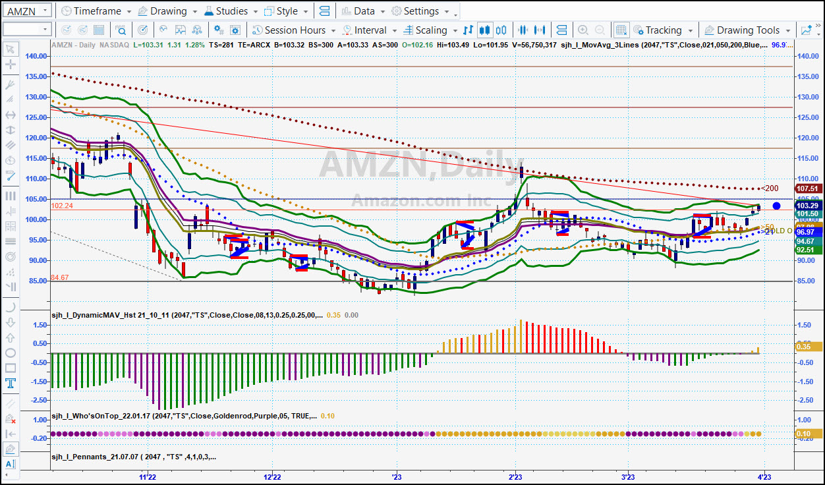Click the sjh_I_DynamicMAV_Hst study label
Viewport: 825px width, 485px height.
pyautogui.click(x=187, y=315)
